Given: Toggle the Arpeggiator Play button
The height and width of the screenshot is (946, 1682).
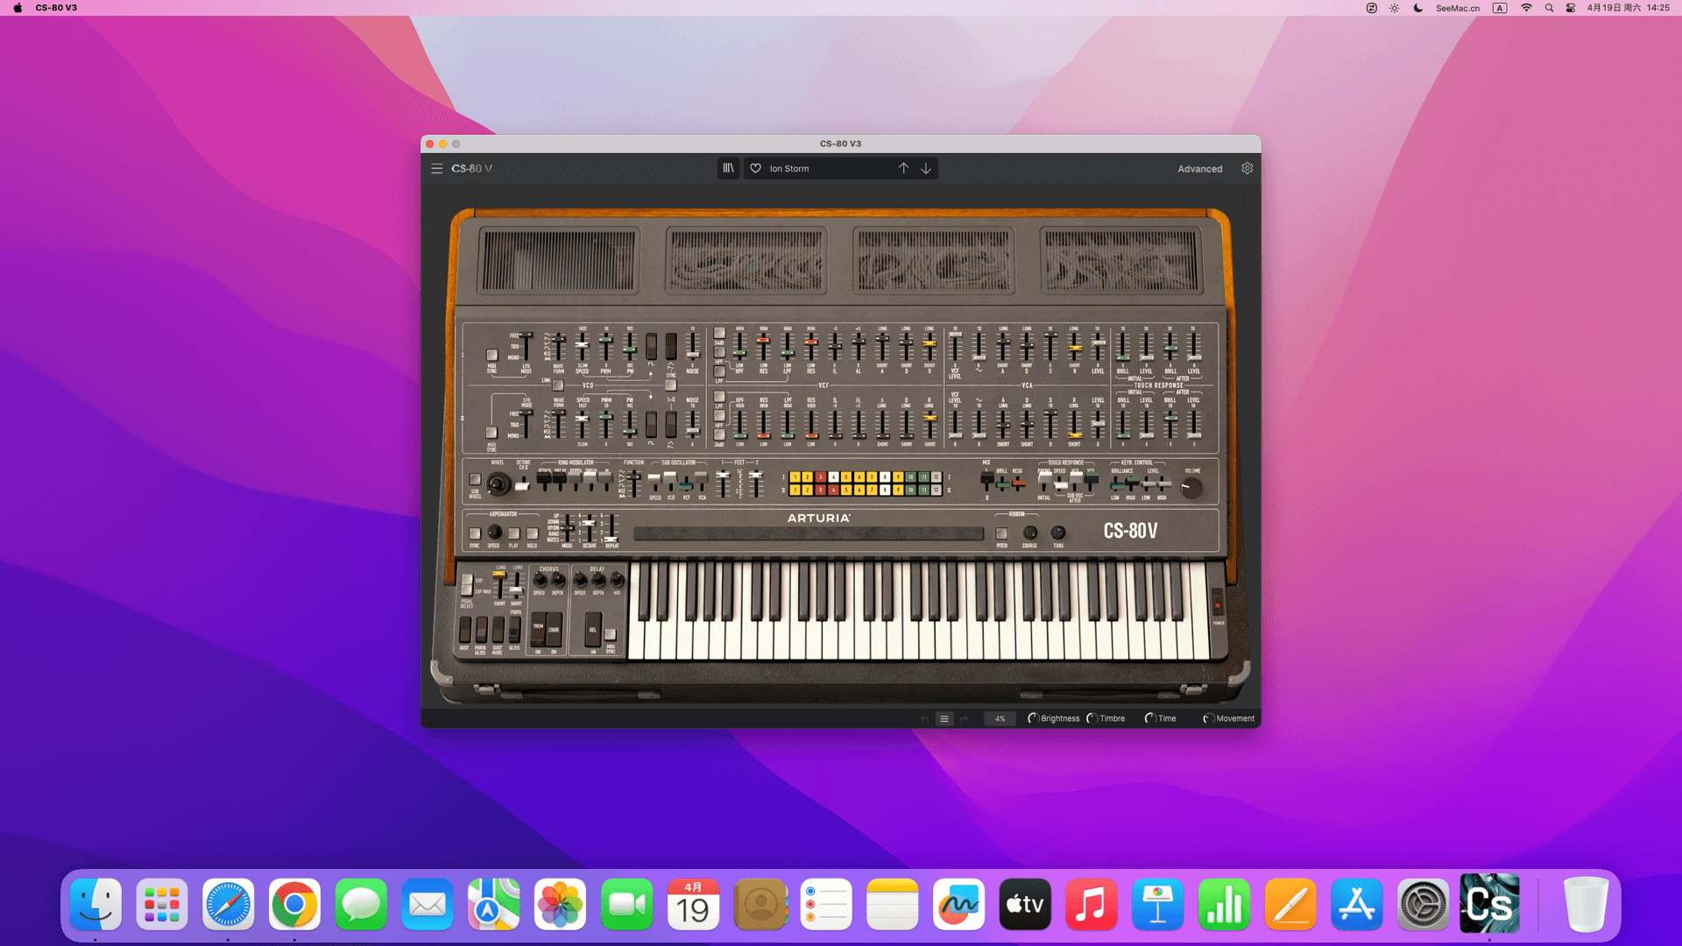Looking at the screenshot, I should [x=513, y=533].
